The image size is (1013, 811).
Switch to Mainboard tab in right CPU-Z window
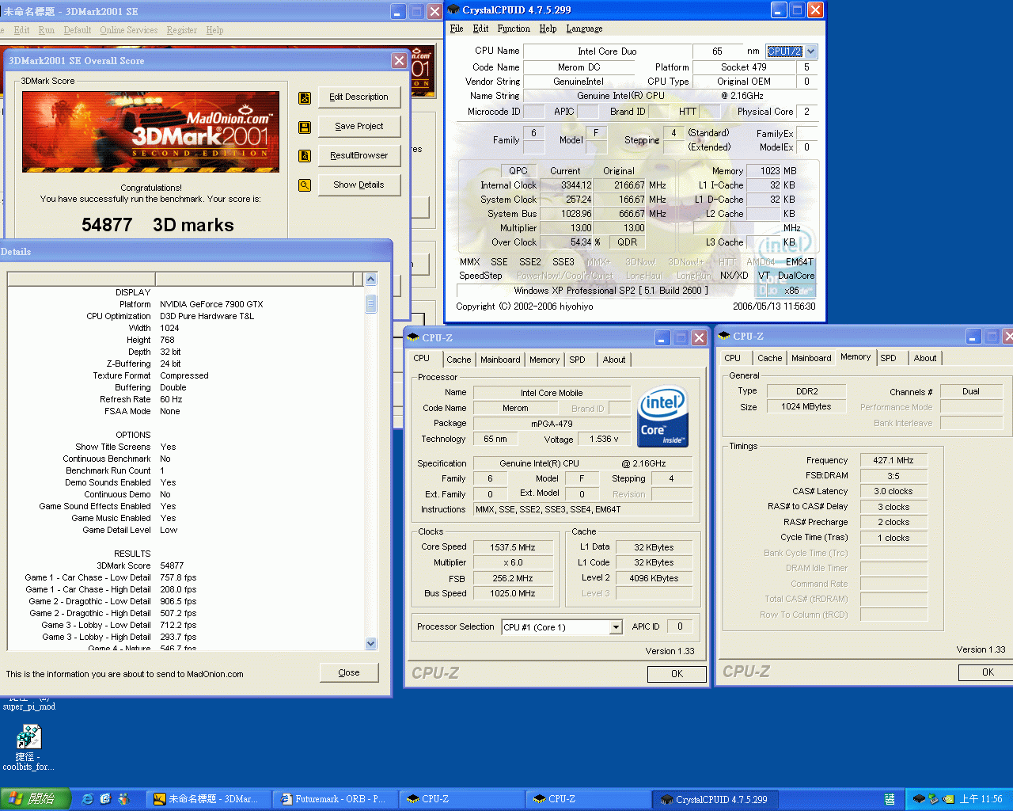click(811, 358)
